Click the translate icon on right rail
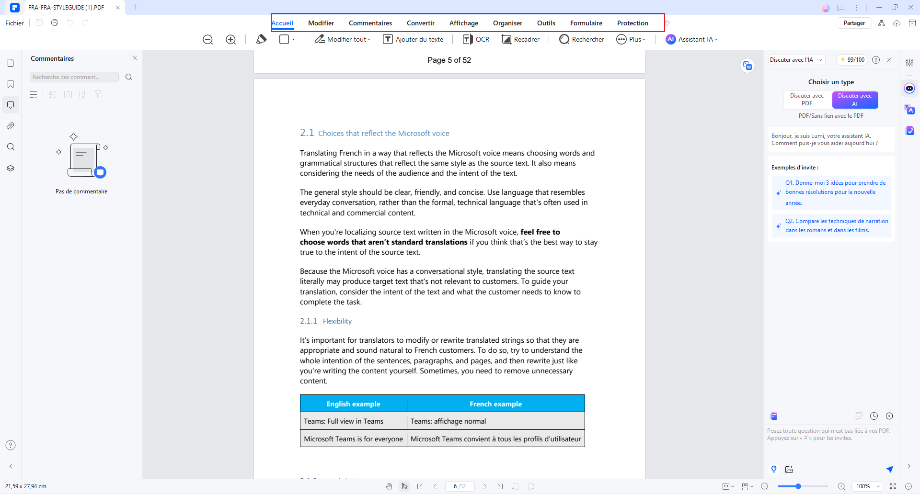Viewport: 920px width, 494px height. (909, 110)
